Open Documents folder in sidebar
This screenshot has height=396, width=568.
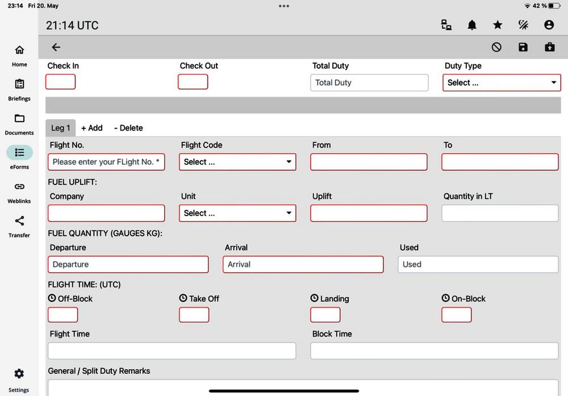[19, 124]
